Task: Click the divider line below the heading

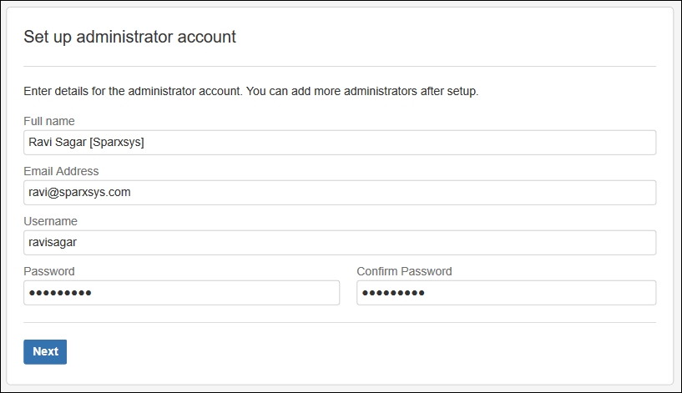Action: coord(340,67)
